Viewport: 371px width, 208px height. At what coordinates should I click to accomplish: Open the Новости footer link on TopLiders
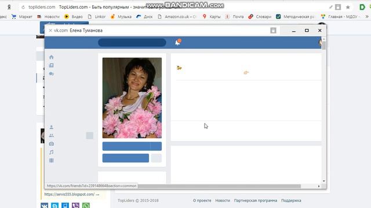click(x=223, y=200)
